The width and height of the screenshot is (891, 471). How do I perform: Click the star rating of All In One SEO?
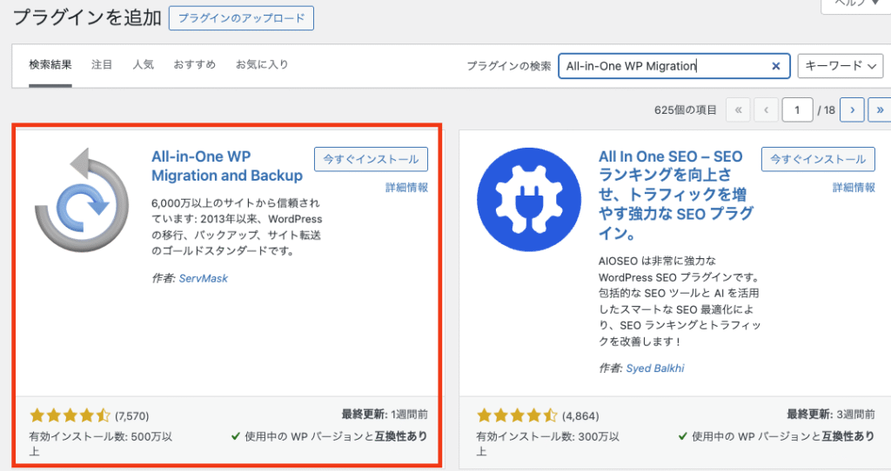point(519,415)
